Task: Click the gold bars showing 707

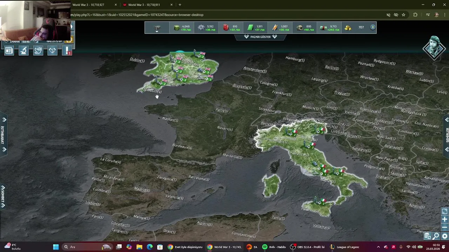Action: point(355,28)
